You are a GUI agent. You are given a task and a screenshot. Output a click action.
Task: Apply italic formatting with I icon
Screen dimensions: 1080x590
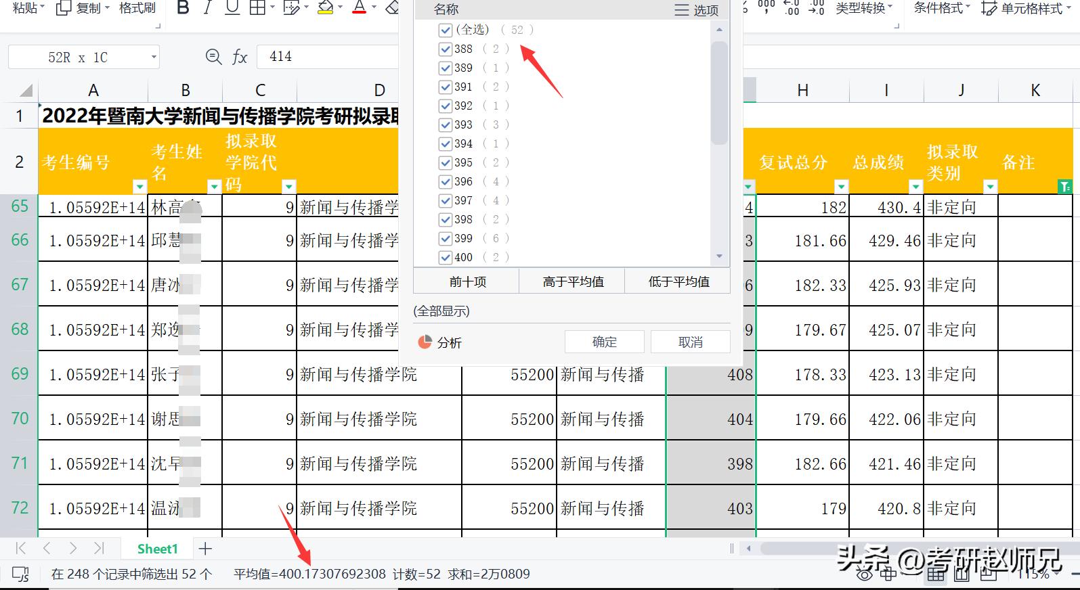[207, 8]
